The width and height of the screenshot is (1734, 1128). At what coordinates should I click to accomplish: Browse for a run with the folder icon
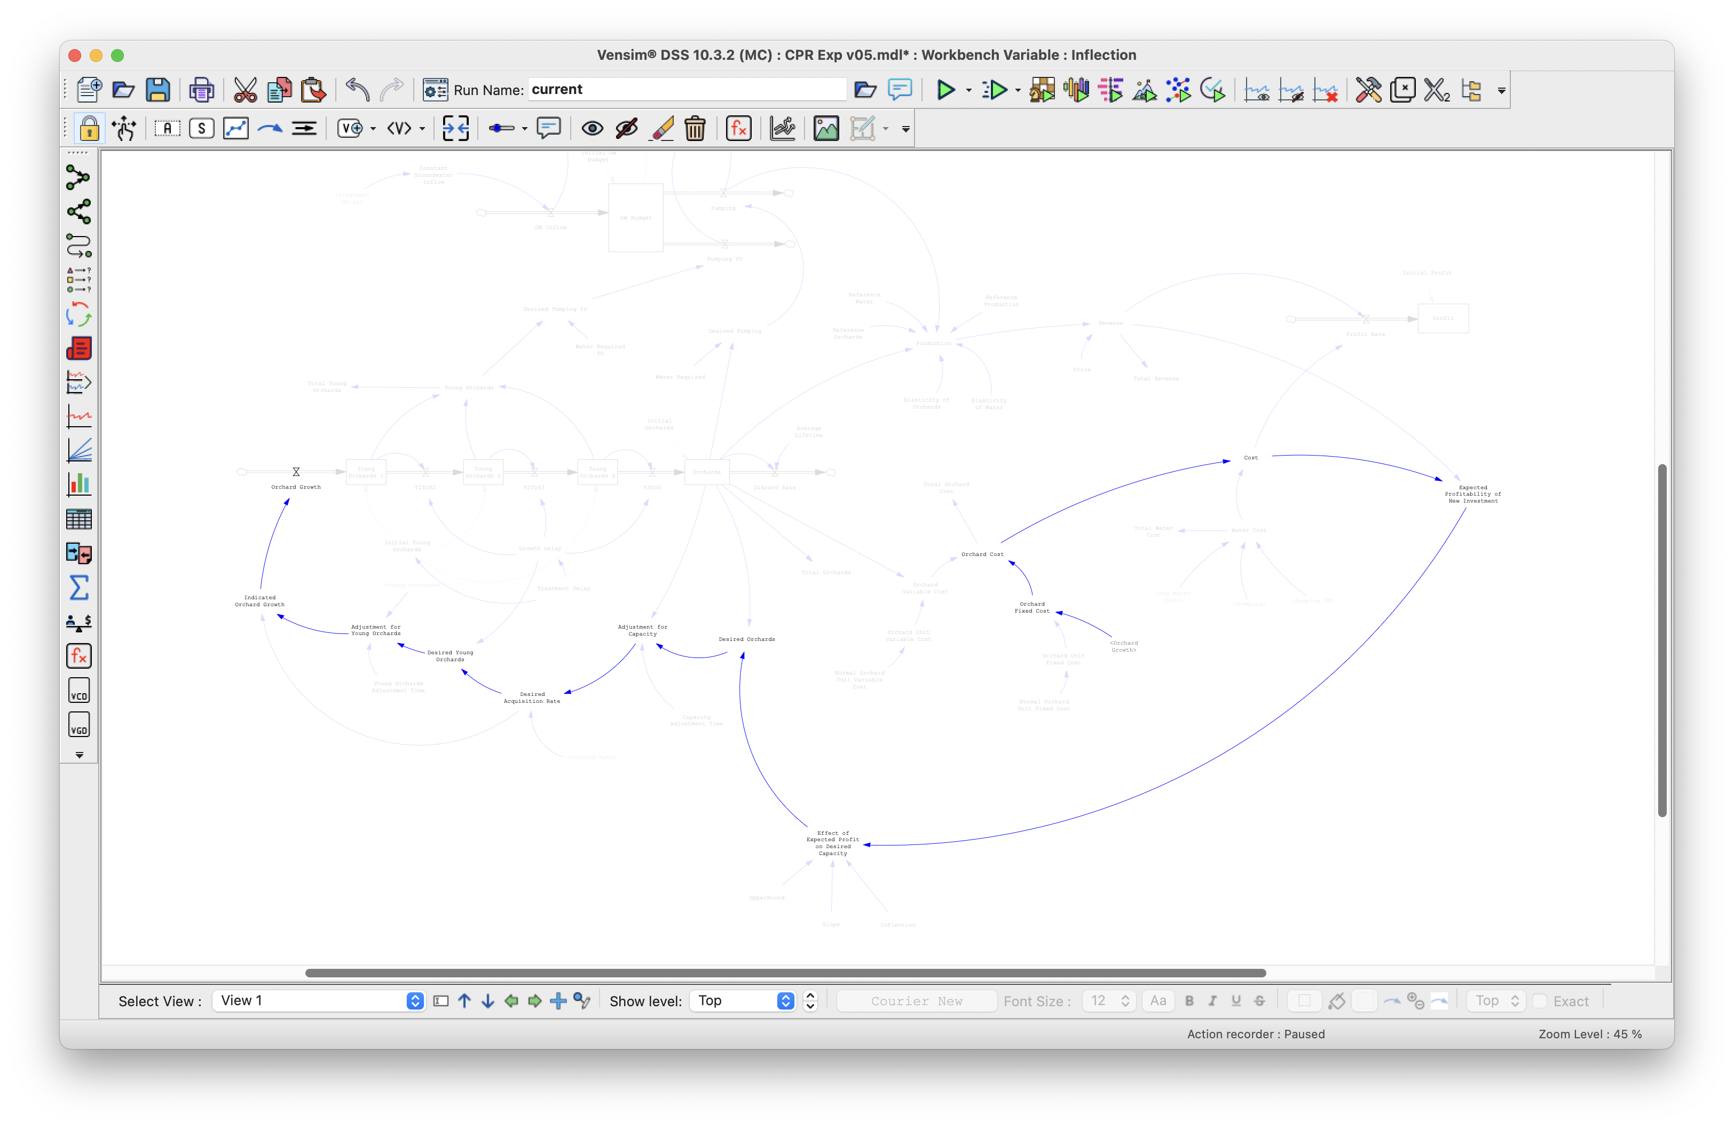(865, 90)
